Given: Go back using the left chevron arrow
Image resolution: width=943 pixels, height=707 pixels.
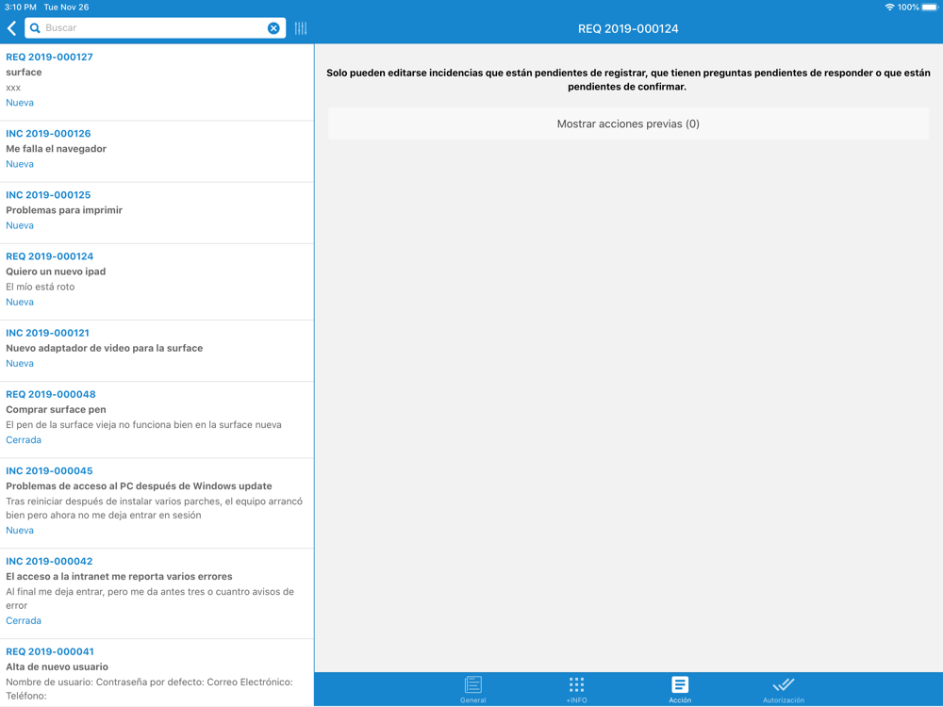Looking at the screenshot, I should click(12, 28).
